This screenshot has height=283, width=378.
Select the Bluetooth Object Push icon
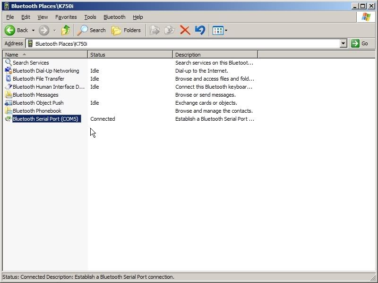9,103
